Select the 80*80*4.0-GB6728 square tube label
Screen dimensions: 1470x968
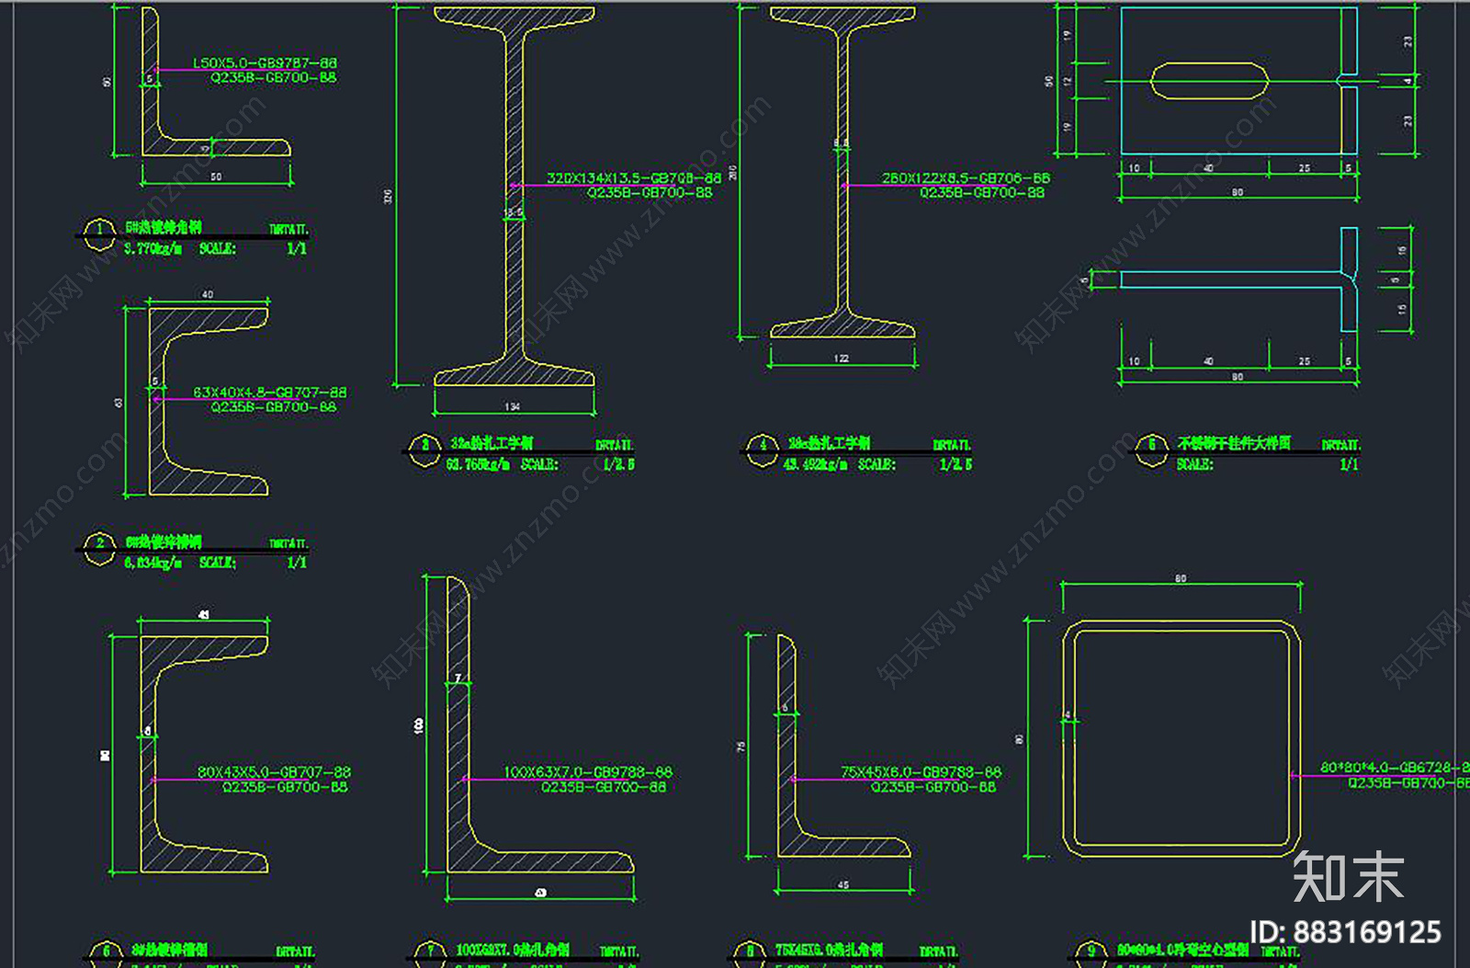coord(1395,767)
